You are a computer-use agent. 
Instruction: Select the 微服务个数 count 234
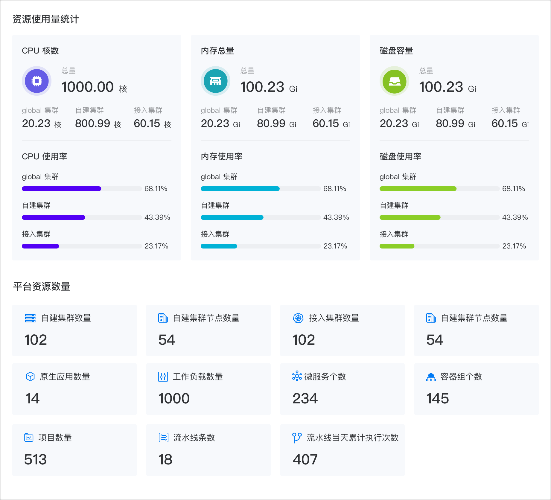click(305, 399)
